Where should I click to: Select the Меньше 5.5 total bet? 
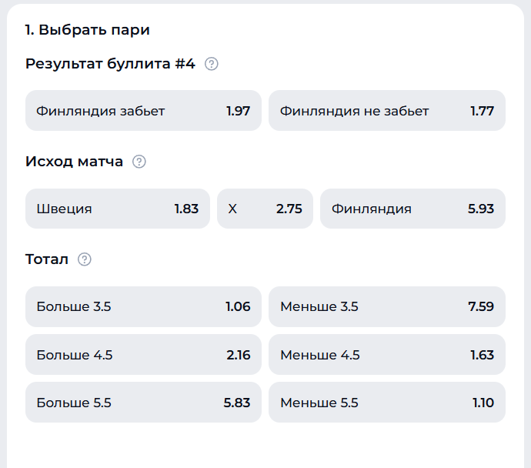[x=386, y=403]
